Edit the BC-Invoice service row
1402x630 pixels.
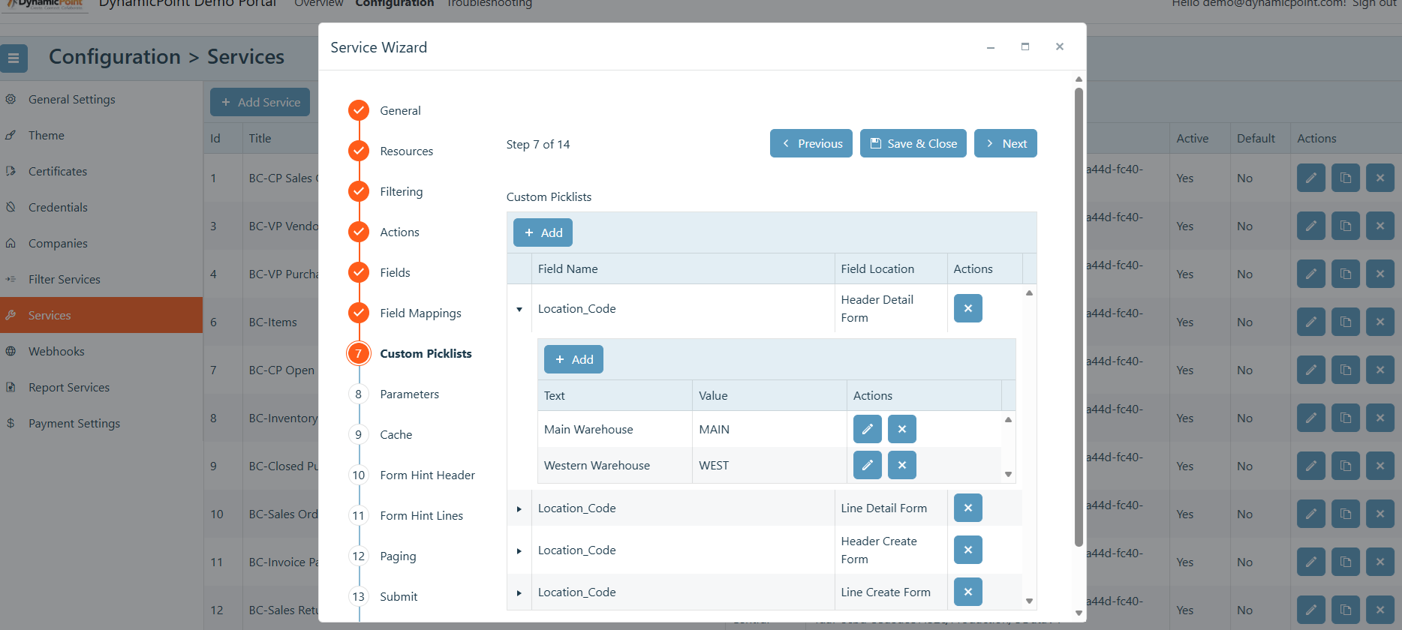[x=1310, y=562]
